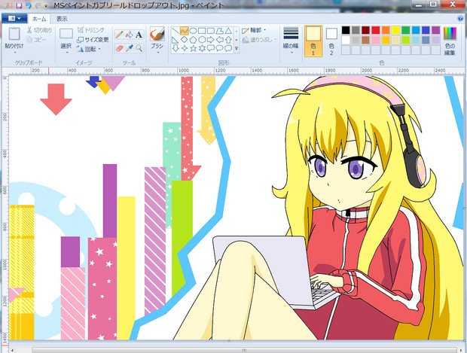The width and height of the screenshot is (467, 353).
Task: Pick the red color swatch
Action: point(376,30)
